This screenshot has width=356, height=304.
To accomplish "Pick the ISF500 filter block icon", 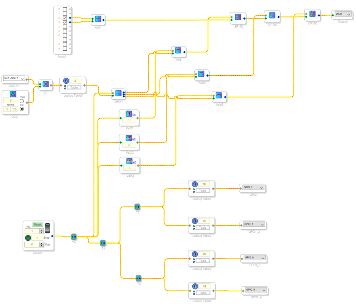I will (312, 14).
